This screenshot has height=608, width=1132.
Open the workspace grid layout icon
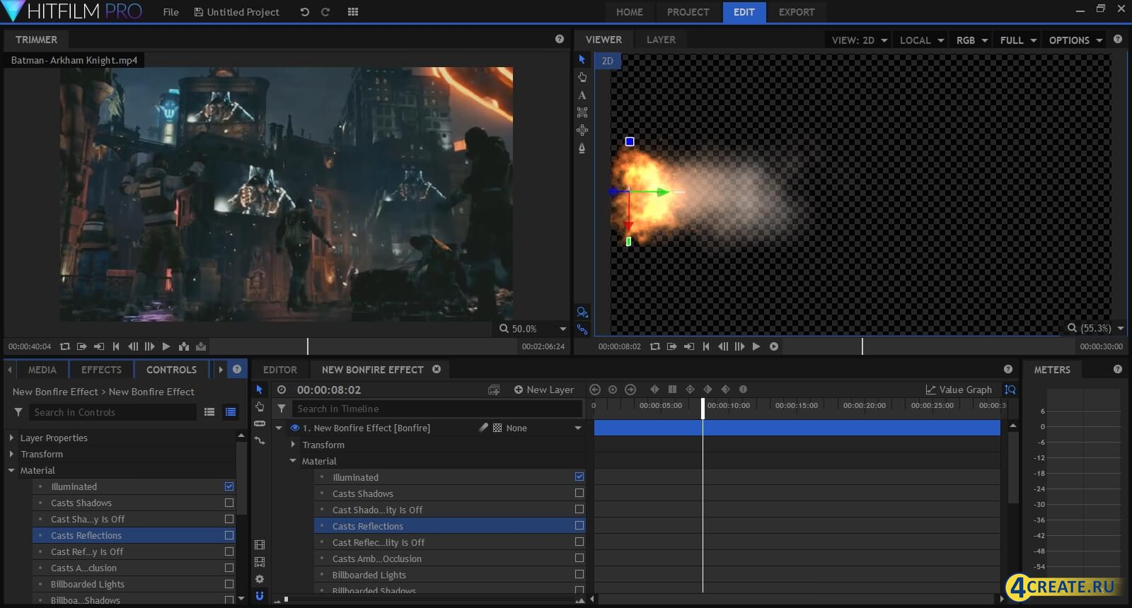pos(353,12)
